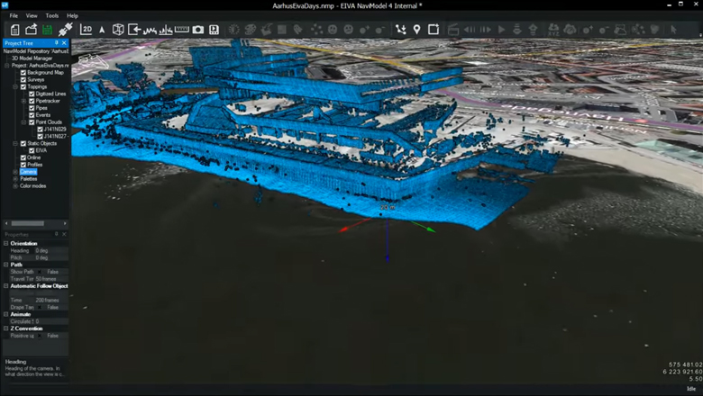Pin the Project Tree panel
This screenshot has height=396, width=703.
click(57, 43)
